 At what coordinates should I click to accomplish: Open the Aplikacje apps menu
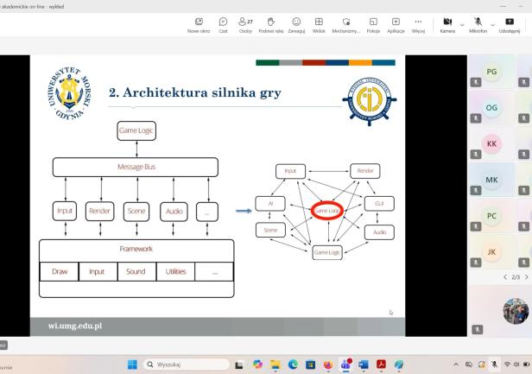(x=396, y=24)
